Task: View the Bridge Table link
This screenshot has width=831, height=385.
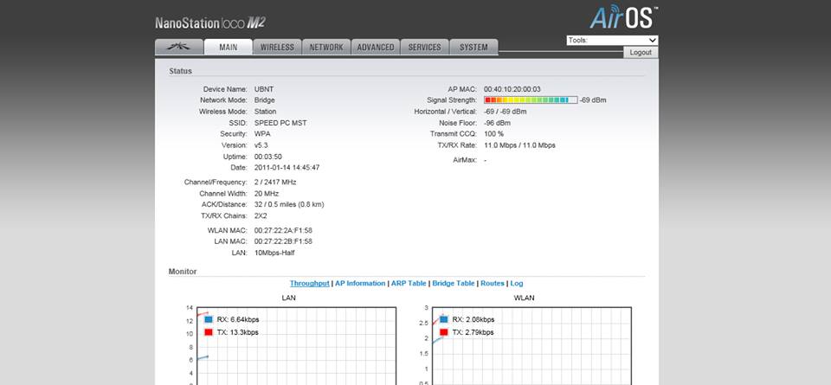Action: 454,283
